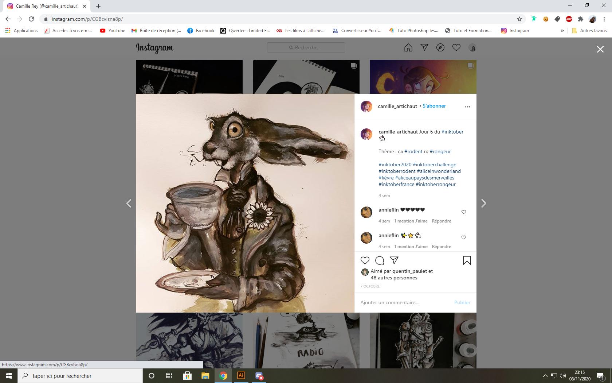The height and width of the screenshot is (383, 612).
Task: Click the Ajouter un commentaire field
Action: (404, 302)
